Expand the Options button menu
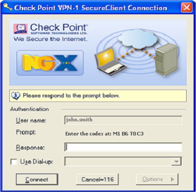 (157, 179)
